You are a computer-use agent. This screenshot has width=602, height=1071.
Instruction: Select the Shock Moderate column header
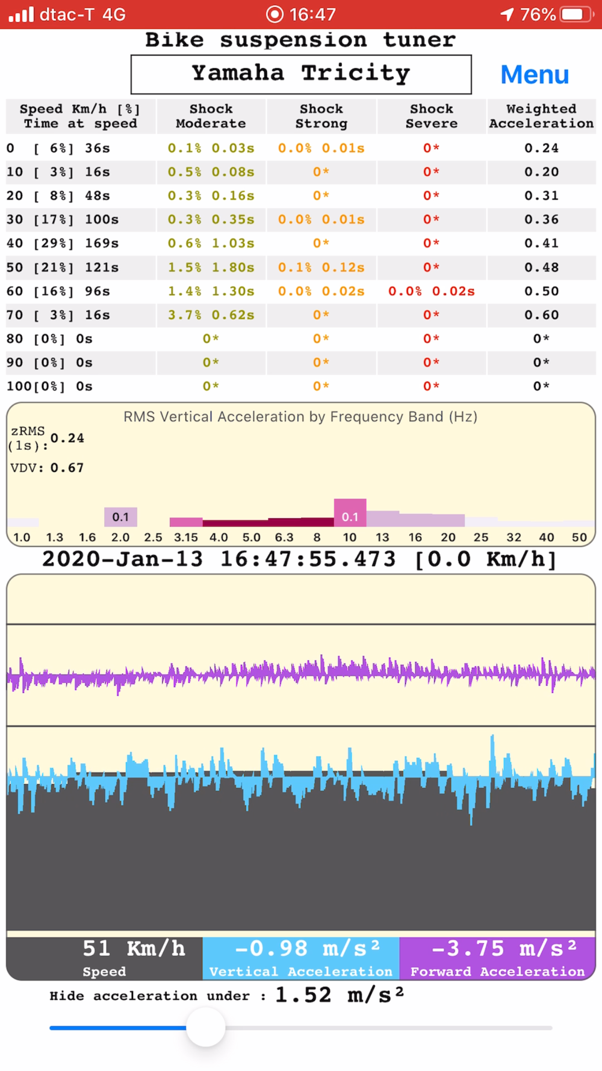(x=211, y=116)
